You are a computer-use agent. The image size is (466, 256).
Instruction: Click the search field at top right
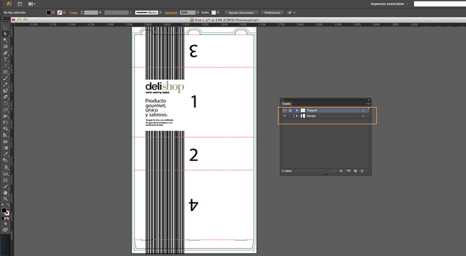tap(440, 4)
